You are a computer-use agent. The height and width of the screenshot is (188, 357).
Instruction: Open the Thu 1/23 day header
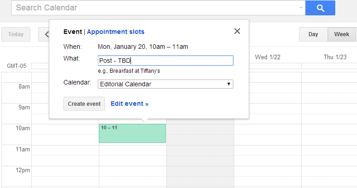[x=335, y=57]
